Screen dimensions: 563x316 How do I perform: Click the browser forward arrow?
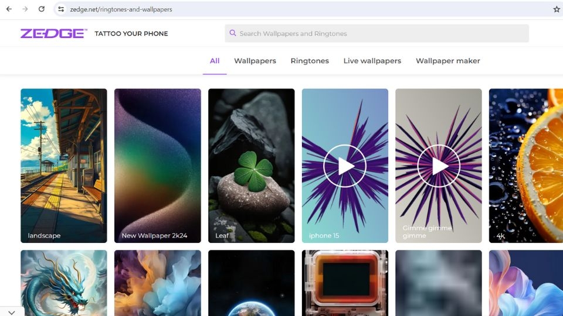[25, 9]
